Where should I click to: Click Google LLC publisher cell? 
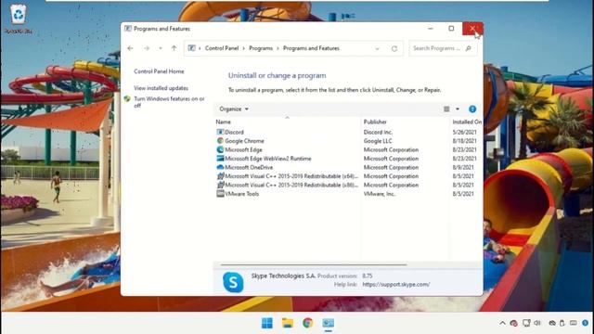pos(378,141)
